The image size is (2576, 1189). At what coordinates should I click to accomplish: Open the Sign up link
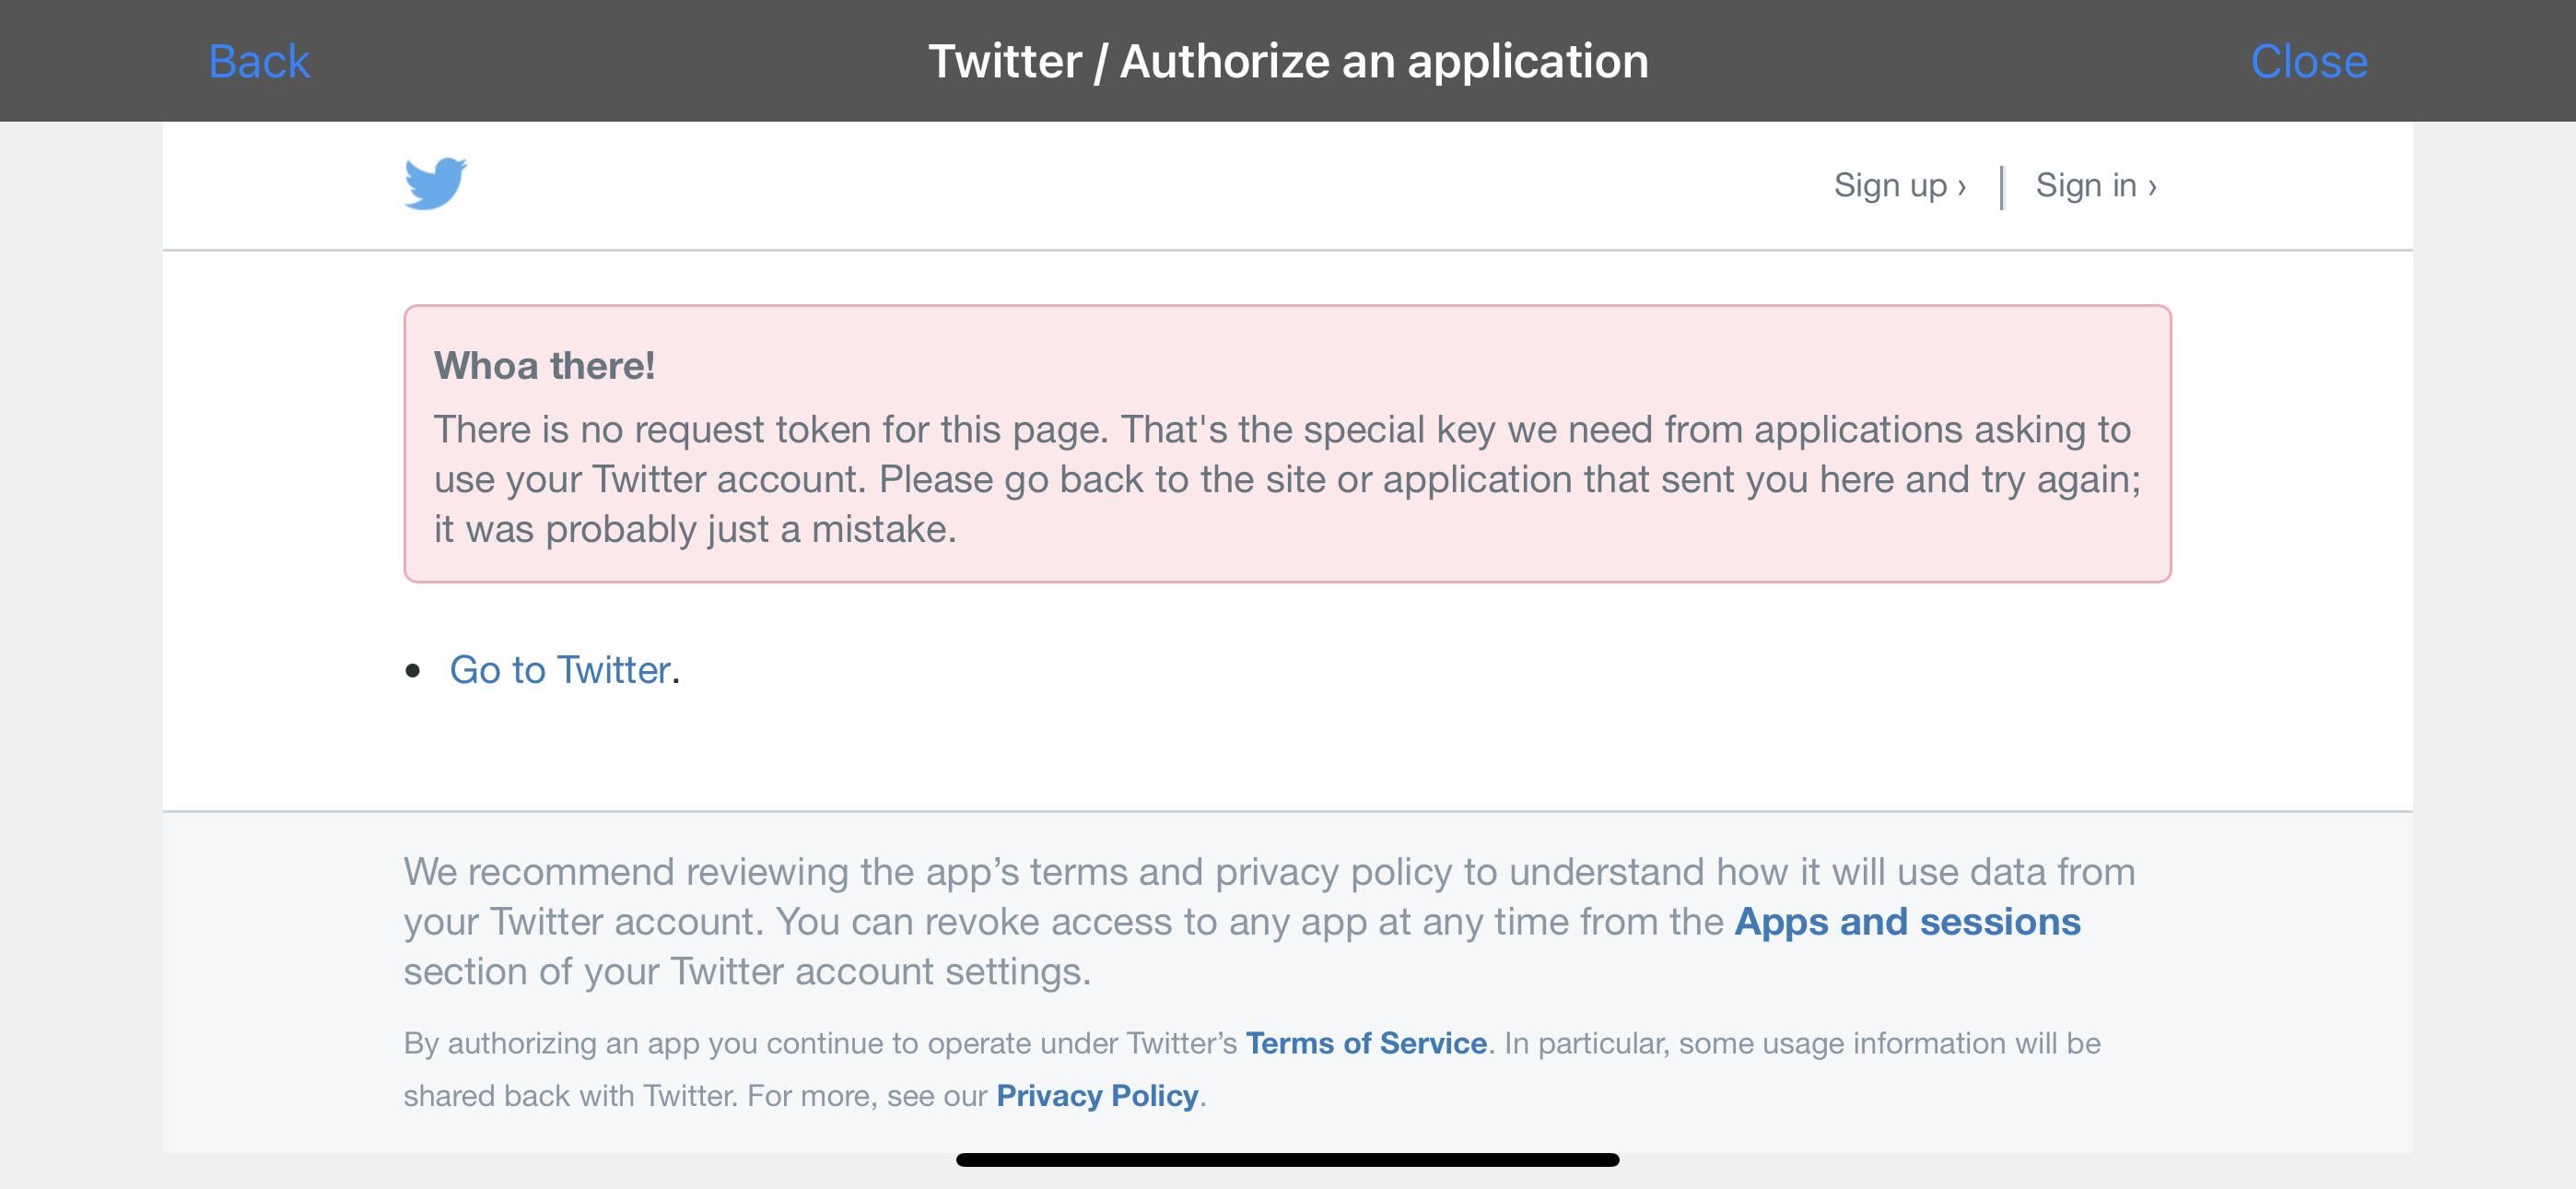1900,185
